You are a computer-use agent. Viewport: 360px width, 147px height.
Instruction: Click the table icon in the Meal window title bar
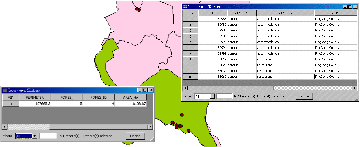185,7
